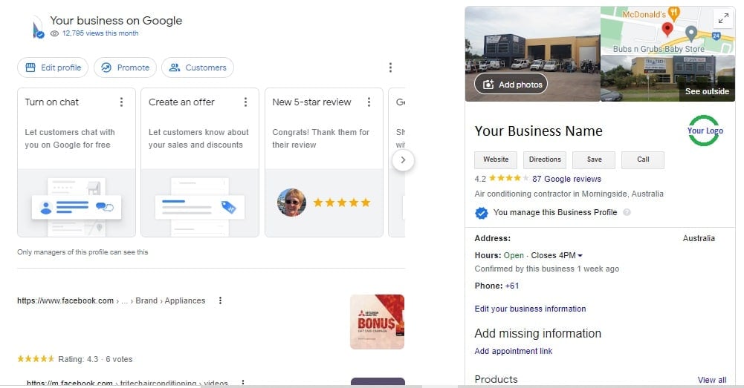
Task: Open New 5-star review card menu
Action: coord(369,102)
